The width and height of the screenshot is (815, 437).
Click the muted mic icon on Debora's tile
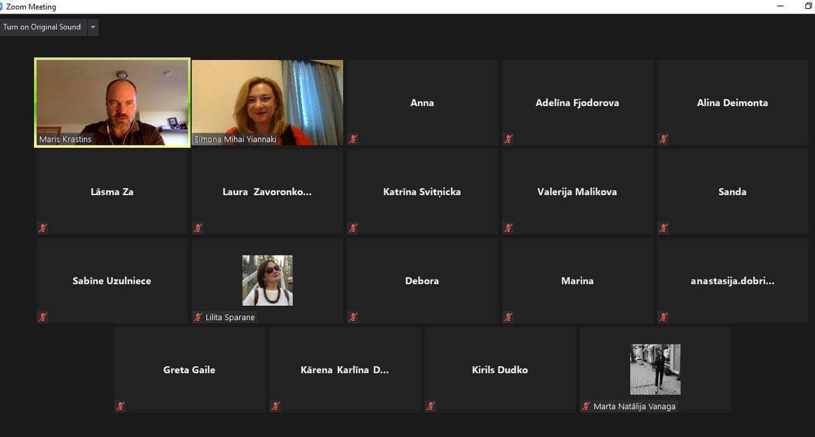353,317
